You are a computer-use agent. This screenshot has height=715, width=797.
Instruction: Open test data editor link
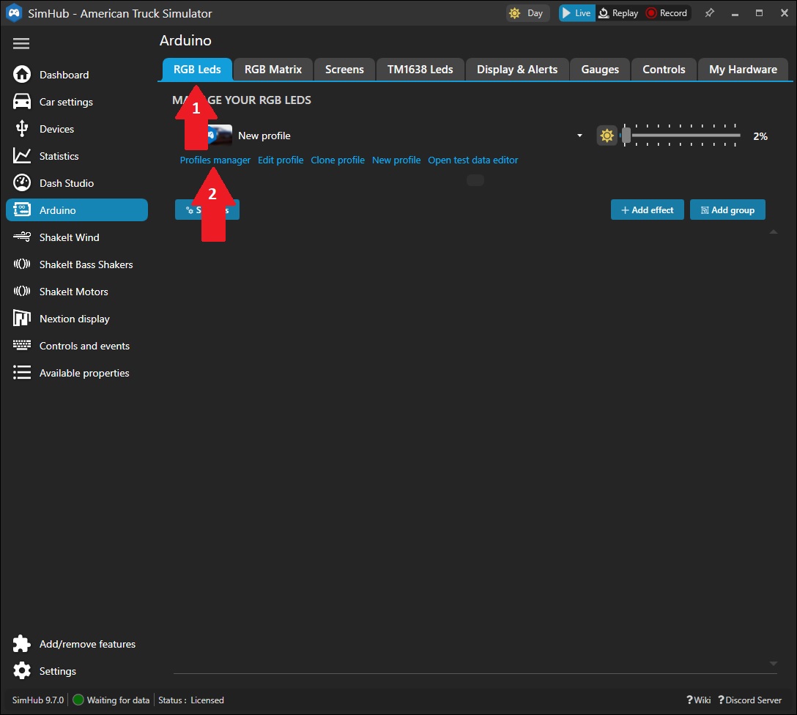point(473,160)
